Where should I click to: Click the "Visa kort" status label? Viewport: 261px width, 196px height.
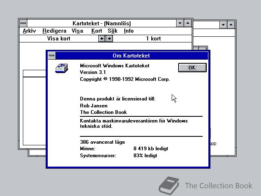tap(59, 39)
